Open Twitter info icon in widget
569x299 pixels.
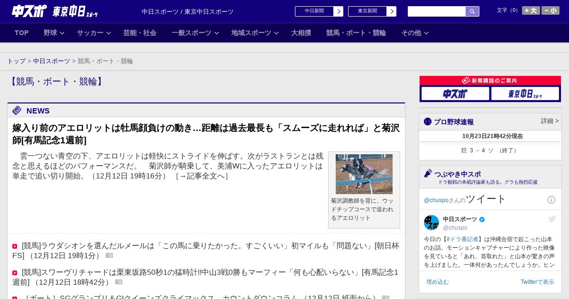click(x=551, y=200)
